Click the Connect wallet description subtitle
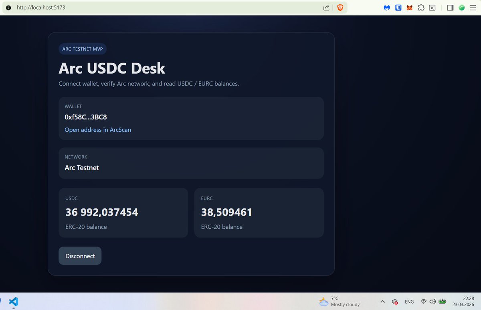The width and height of the screenshot is (481, 310). click(149, 84)
